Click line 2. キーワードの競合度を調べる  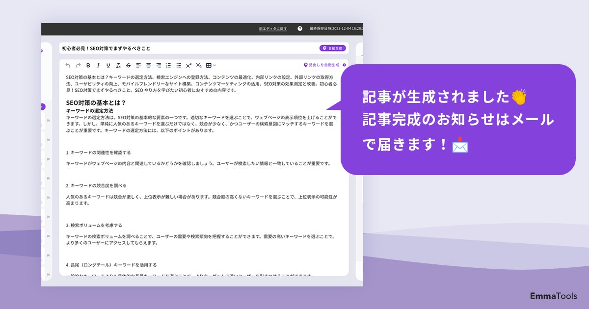96,185
